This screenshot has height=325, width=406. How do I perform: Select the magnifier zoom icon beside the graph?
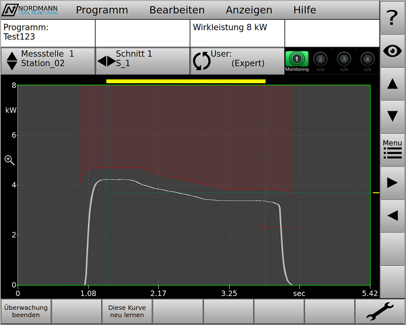tap(9, 160)
